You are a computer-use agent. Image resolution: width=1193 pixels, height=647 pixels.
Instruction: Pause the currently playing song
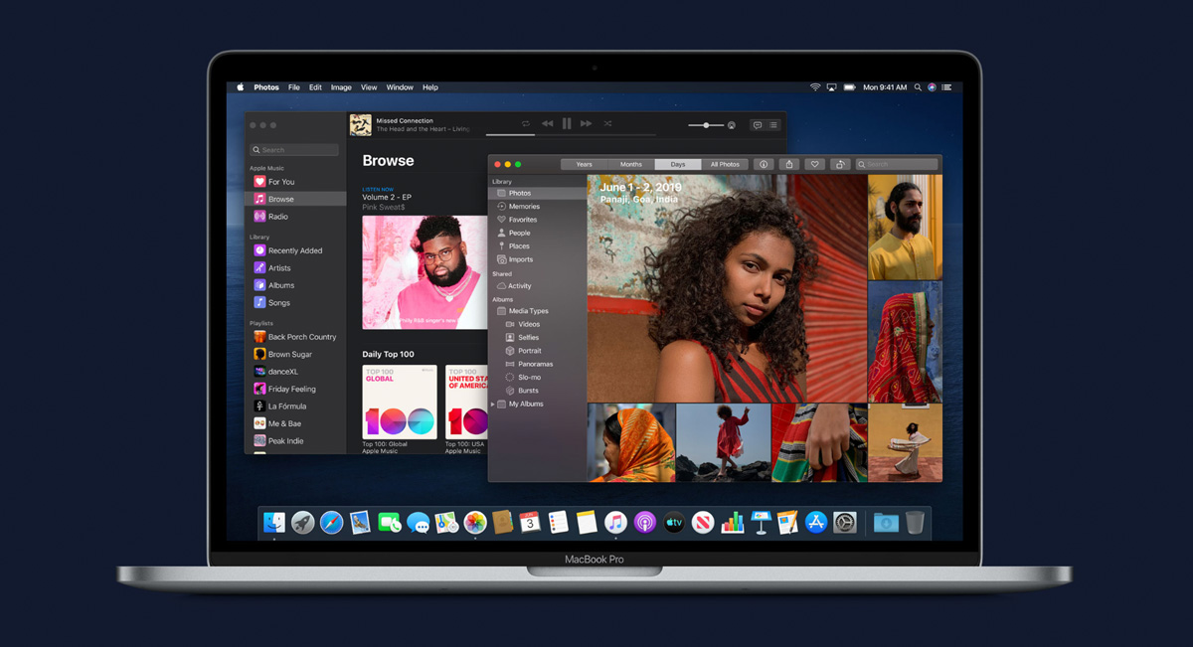coord(567,123)
